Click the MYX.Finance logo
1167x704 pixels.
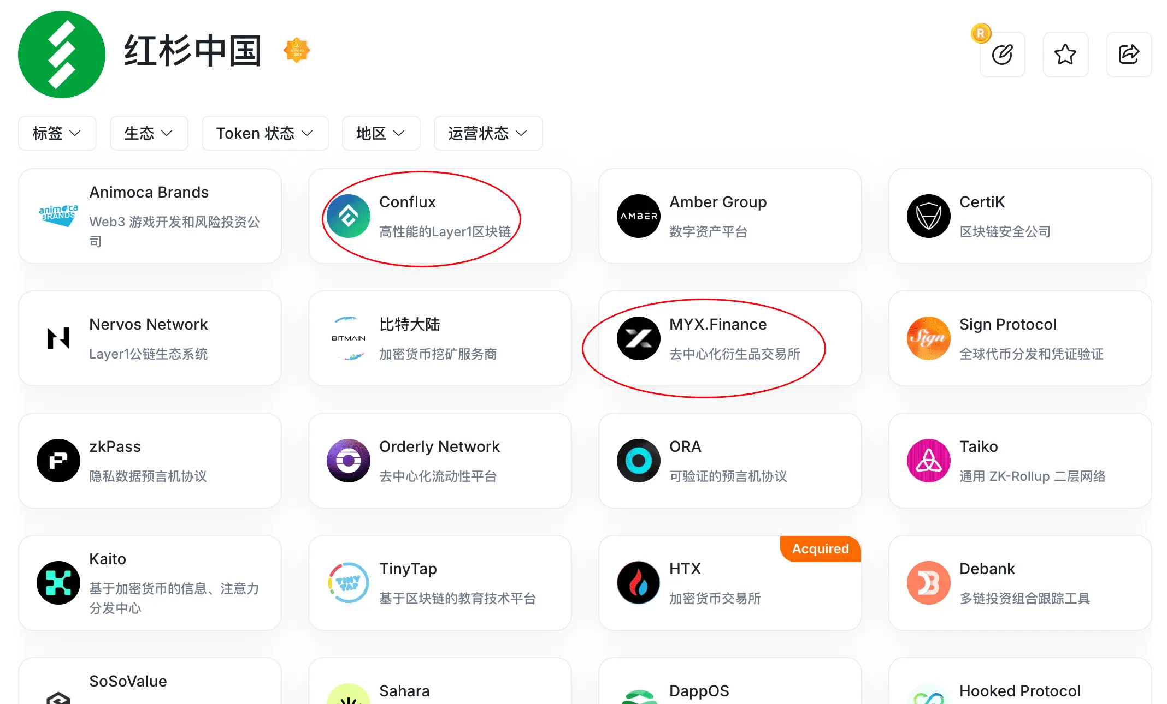point(639,338)
